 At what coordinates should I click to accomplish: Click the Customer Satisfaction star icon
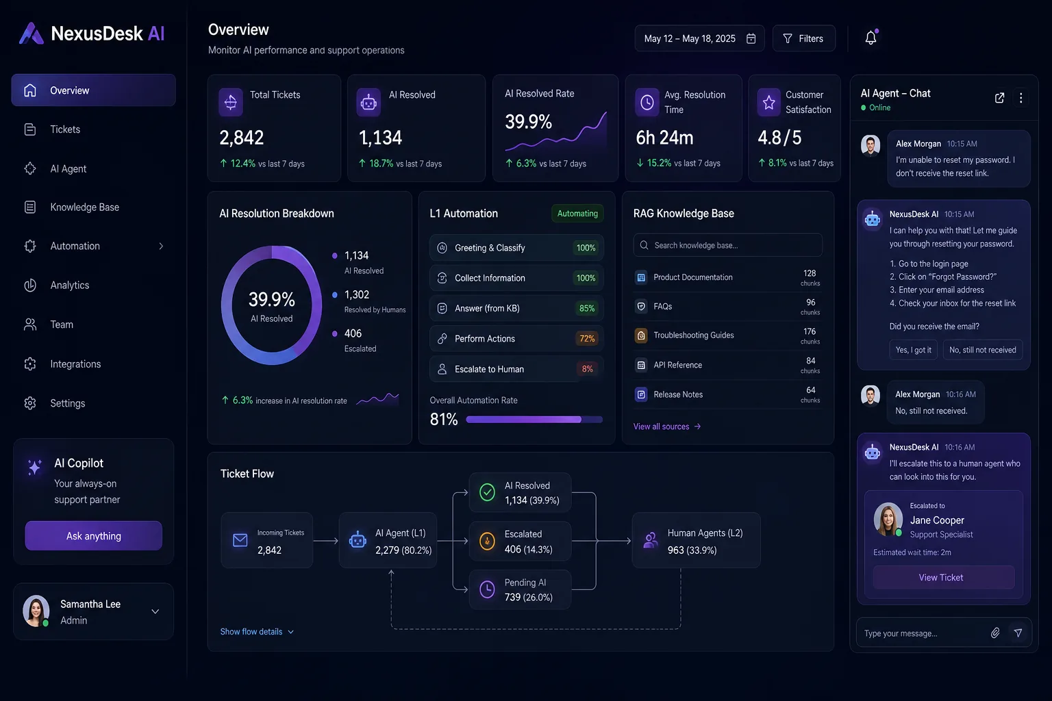(768, 103)
